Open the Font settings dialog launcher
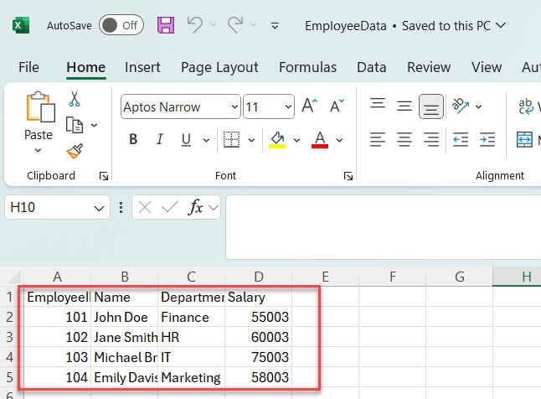Image resolution: width=541 pixels, height=399 pixels. [x=348, y=176]
